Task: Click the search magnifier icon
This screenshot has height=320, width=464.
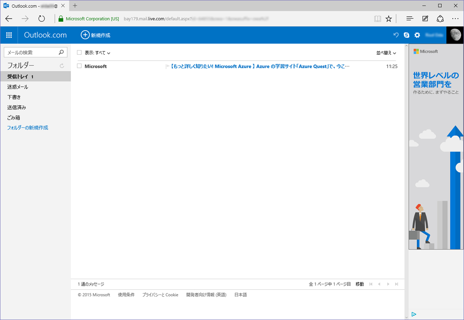Action: [61, 52]
